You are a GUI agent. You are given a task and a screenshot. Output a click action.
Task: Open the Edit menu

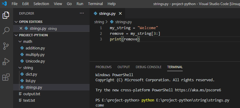pos(25,4)
